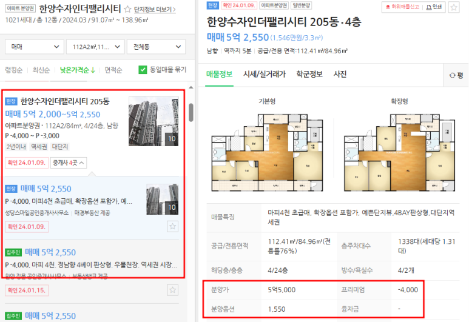View 205동 listing building photo thumbnail

coord(154,121)
